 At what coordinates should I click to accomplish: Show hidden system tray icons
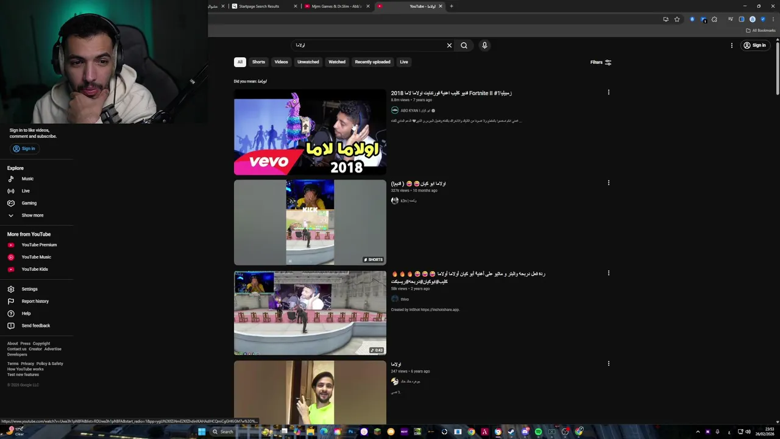[698, 432]
